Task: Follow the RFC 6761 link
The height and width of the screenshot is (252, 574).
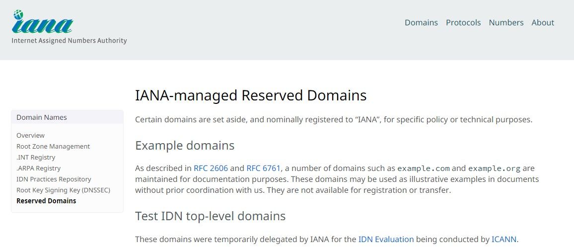Action: click(264, 168)
